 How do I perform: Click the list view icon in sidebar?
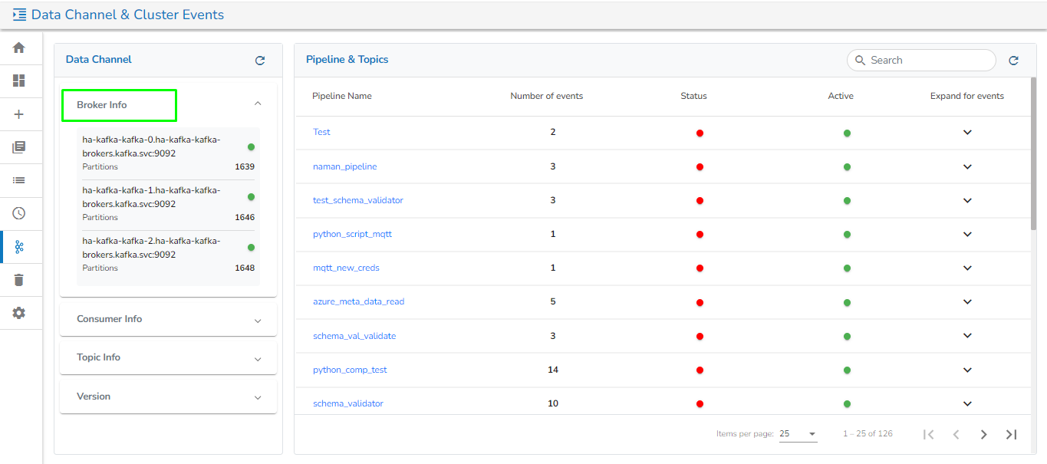[x=19, y=180]
